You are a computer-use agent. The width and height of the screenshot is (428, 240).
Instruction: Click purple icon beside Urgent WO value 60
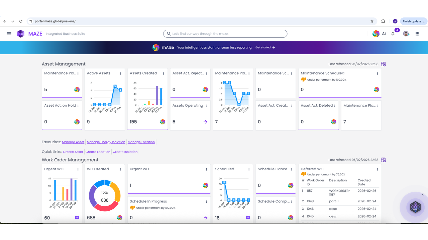pyautogui.click(x=77, y=217)
